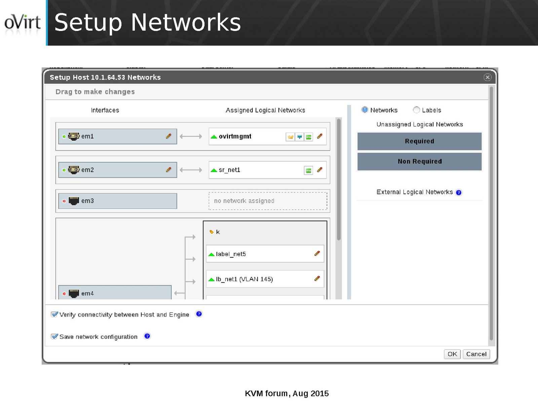Click the pencil edit icon on em1 interface
Screen dimensions: 538x404
pos(168,136)
